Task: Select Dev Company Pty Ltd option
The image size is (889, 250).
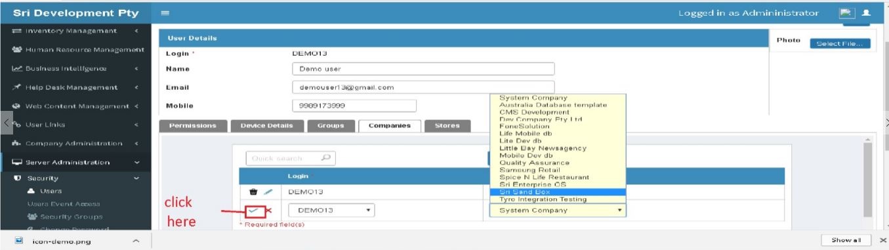Action: (x=558, y=119)
